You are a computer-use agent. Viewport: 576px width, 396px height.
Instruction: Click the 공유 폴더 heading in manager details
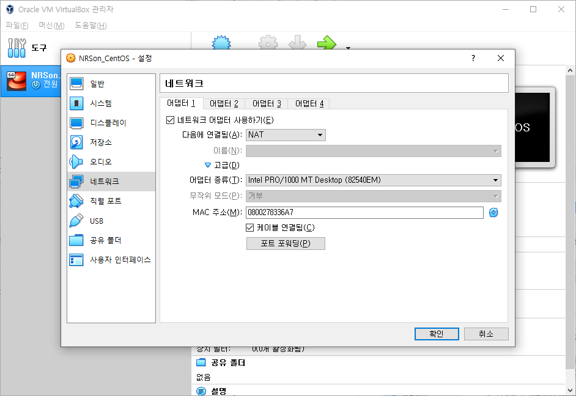click(228, 362)
